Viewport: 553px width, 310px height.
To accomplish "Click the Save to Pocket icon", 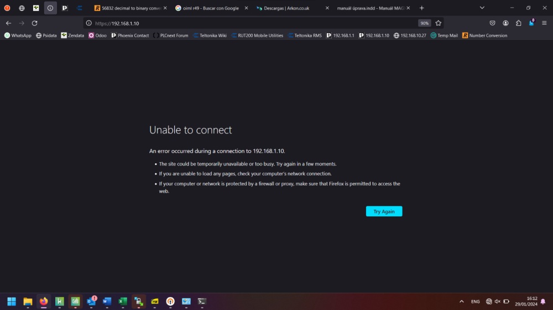I will coord(492,23).
